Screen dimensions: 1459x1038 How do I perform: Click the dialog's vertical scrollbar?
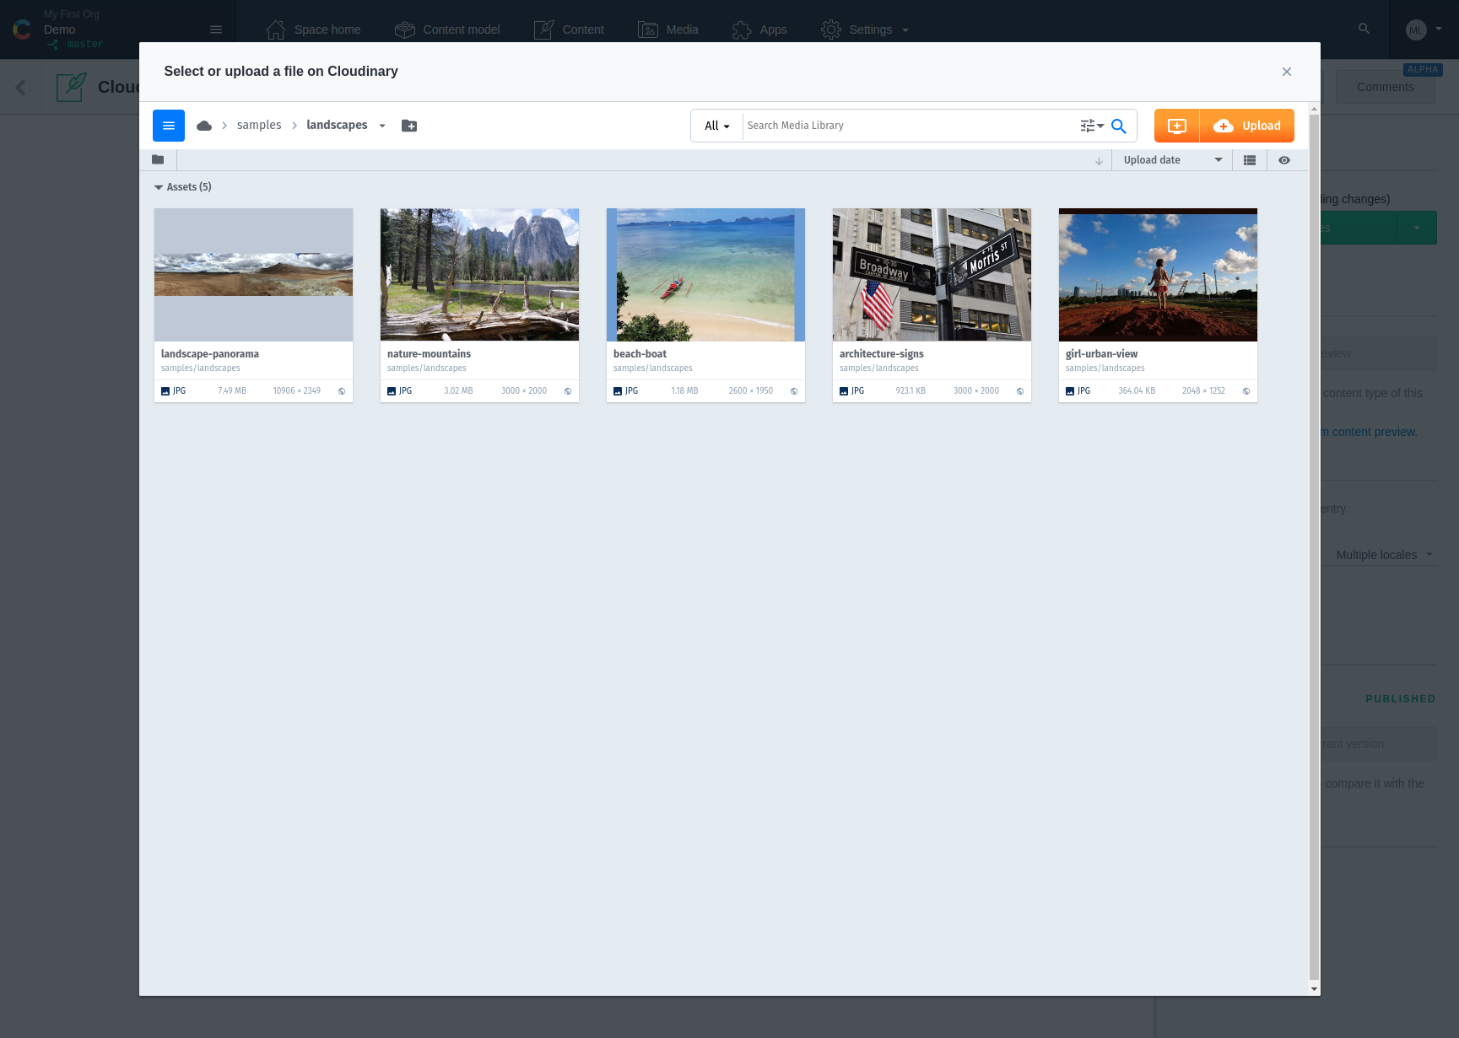tap(1314, 548)
